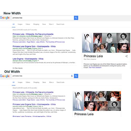Open Videos tab in New Width results

28,24
